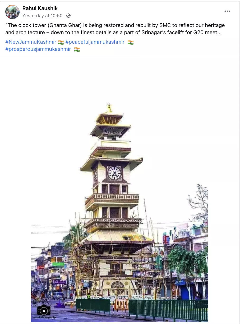Click the Rahul Kaushik name link

[x=40, y=8]
